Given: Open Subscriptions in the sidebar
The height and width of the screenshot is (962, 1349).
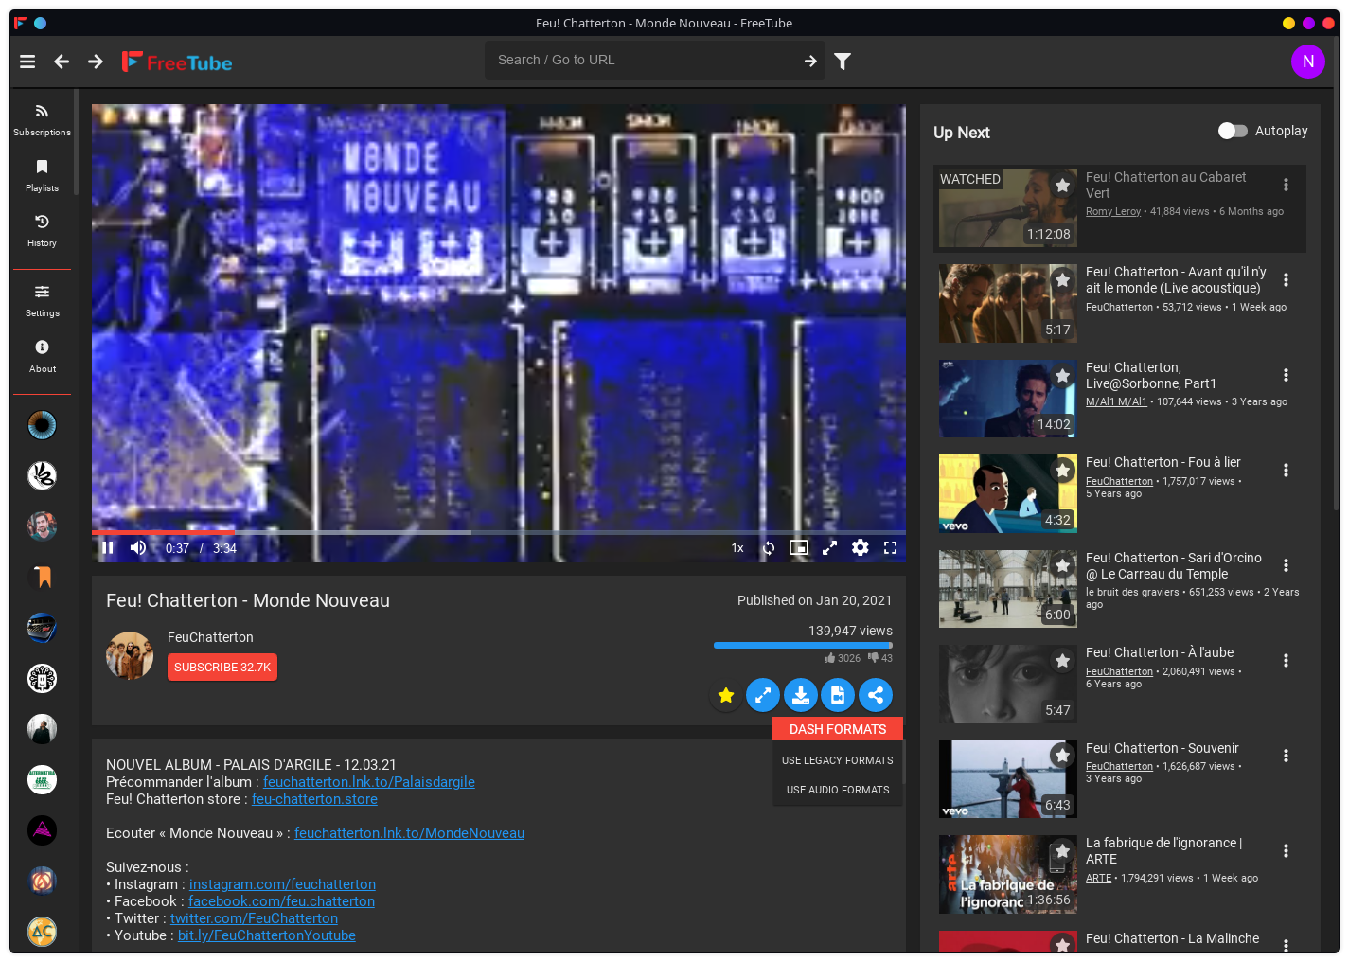Looking at the screenshot, I should [x=42, y=120].
